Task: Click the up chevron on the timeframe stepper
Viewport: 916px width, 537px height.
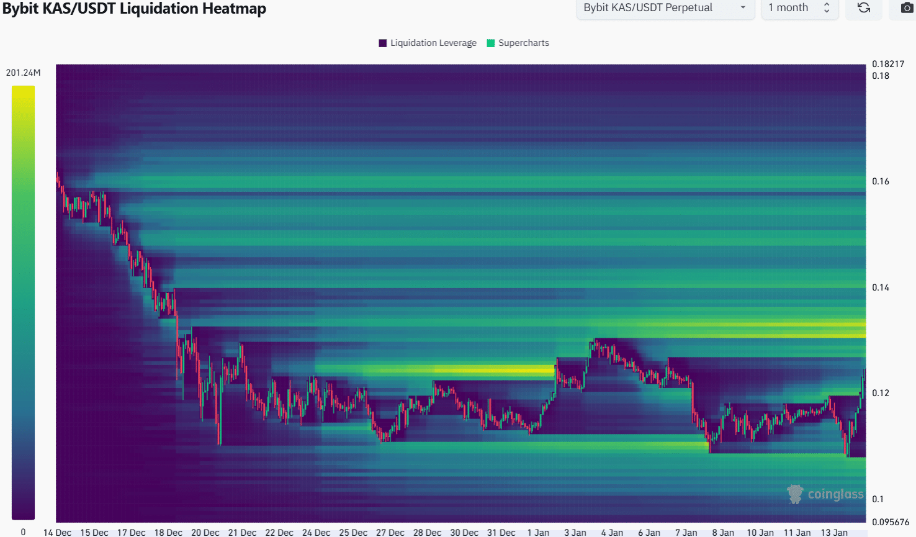Action: pyautogui.click(x=827, y=4)
